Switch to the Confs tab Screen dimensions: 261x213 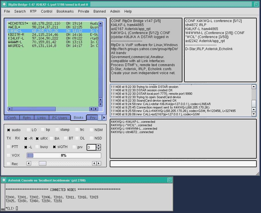click(12, 118)
